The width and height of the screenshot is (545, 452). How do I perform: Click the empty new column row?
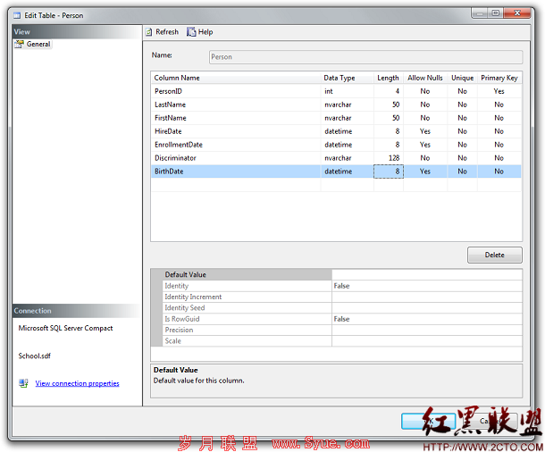tap(336, 185)
